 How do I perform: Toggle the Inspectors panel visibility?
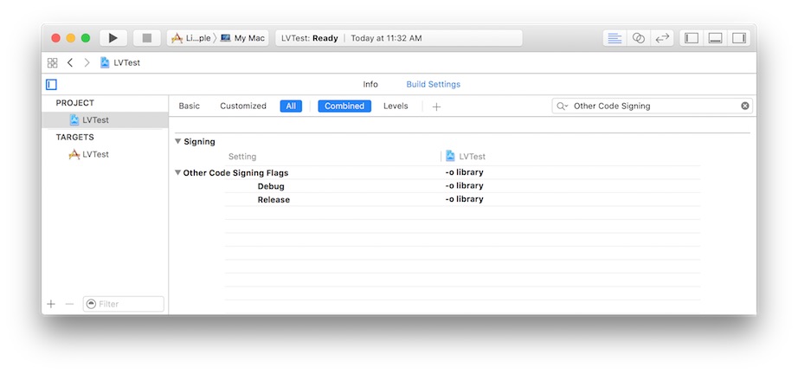point(738,38)
